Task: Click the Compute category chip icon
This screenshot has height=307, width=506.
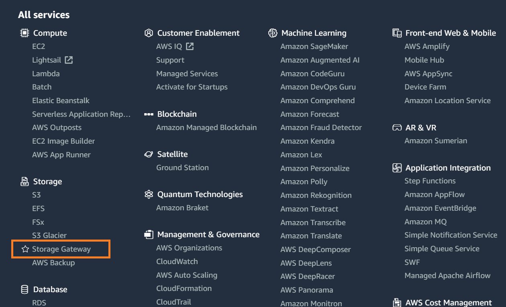Action: 24,33
